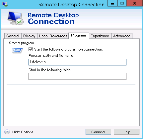Open the Display tab
This screenshot has width=143, height=139.
click(x=29, y=36)
